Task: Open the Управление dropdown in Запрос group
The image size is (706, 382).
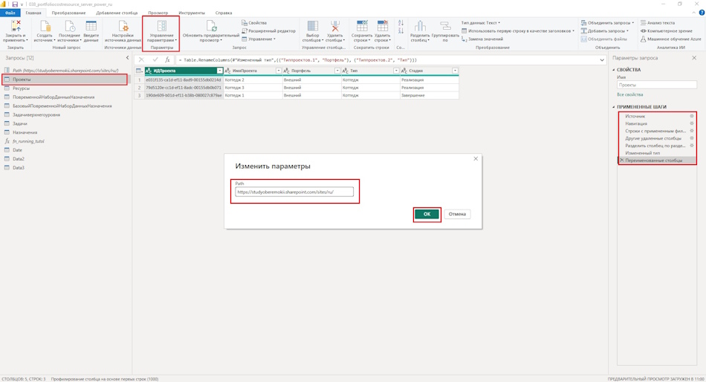Action: [259, 39]
